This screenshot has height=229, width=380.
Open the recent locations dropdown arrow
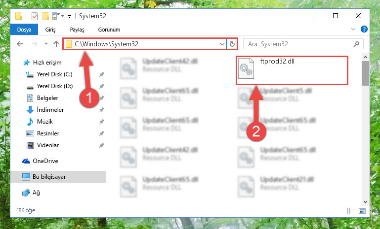coord(46,44)
